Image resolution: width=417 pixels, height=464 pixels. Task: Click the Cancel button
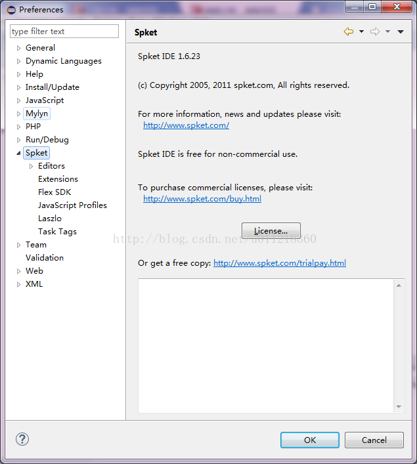(x=374, y=440)
